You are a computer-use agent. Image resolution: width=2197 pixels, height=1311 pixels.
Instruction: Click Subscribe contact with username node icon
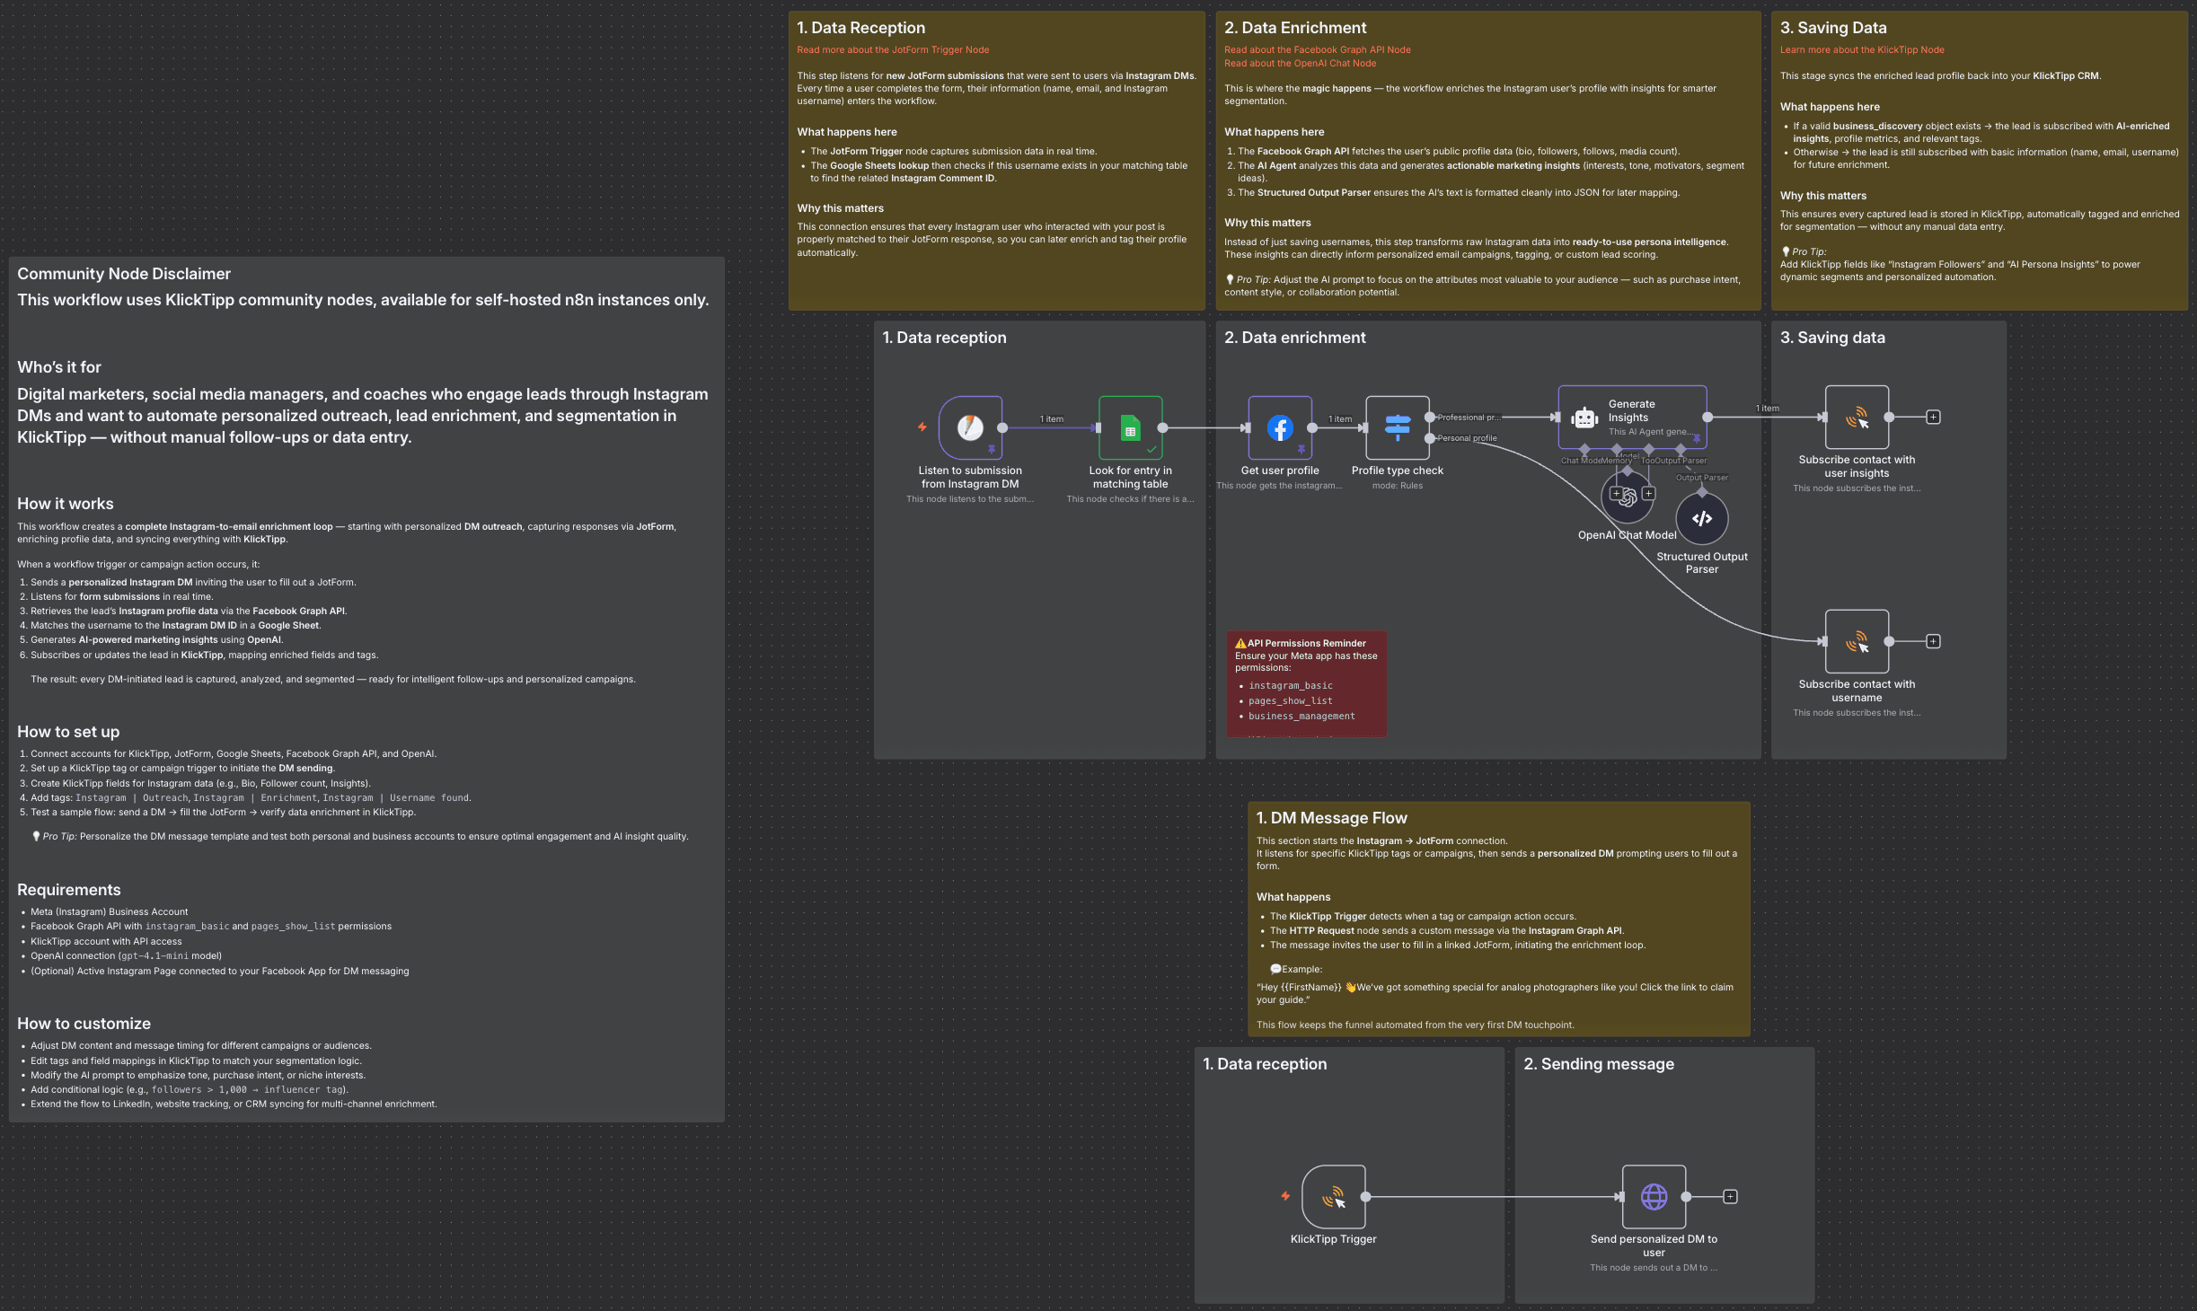(x=1857, y=641)
